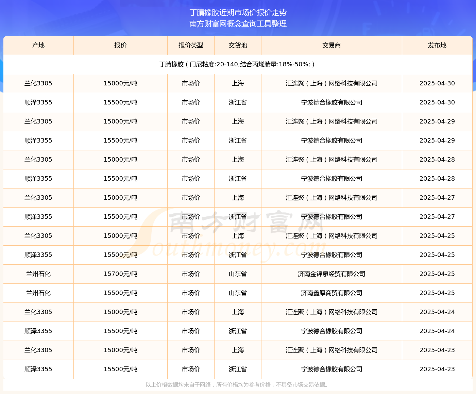The width and height of the screenshot is (476, 394).
Task: Click the price data disclaimer footer text
Action: pos(237,385)
